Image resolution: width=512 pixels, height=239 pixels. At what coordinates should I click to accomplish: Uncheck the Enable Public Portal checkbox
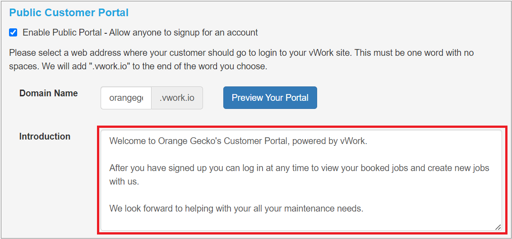coord(13,32)
